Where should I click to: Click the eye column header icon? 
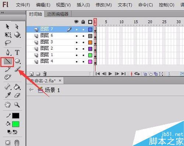(77, 22)
